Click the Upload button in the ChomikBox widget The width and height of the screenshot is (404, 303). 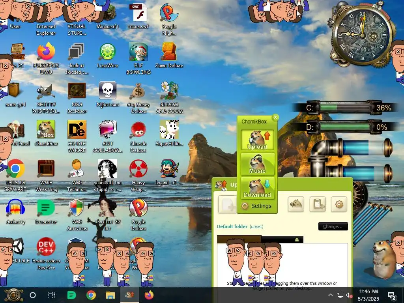[257, 140]
